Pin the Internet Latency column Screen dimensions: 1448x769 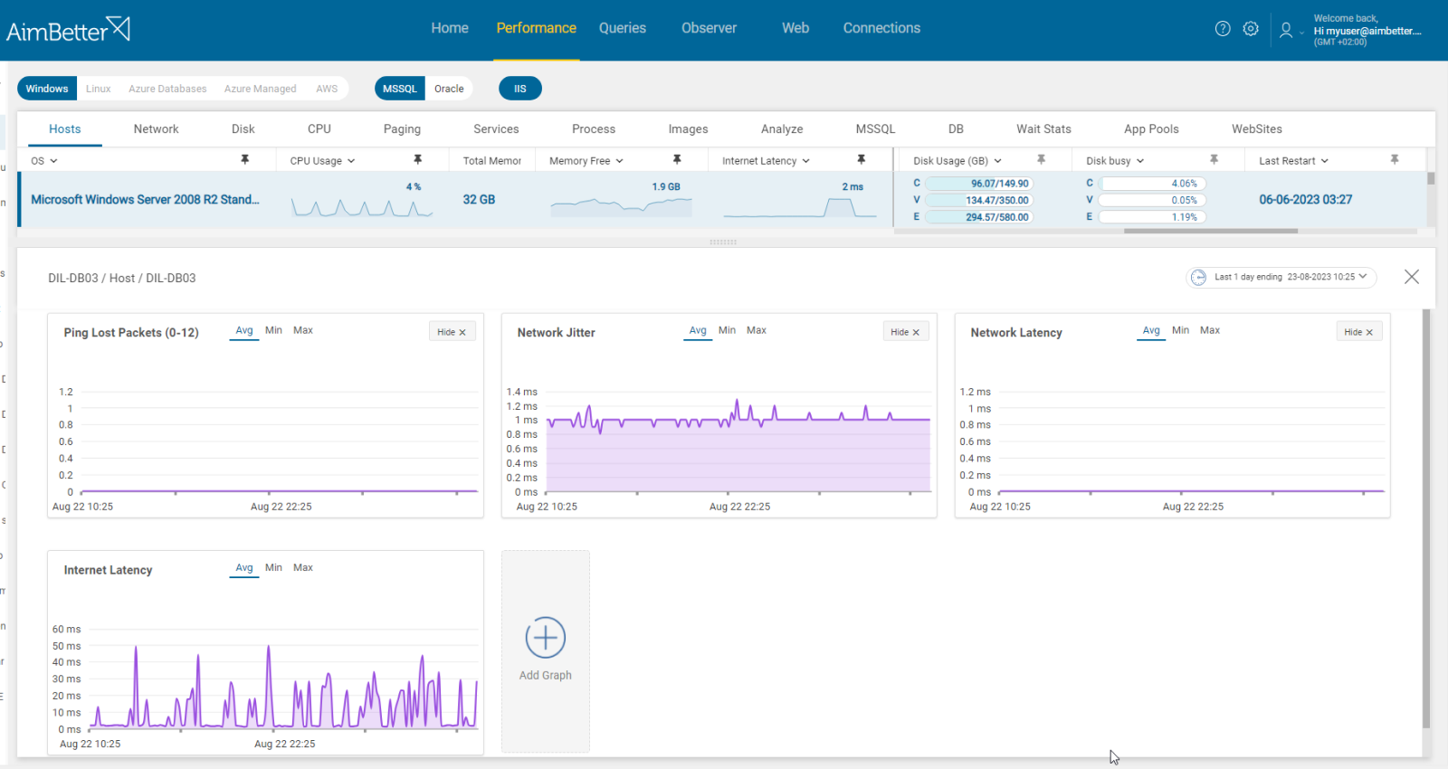pyautogui.click(x=861, y=159)
